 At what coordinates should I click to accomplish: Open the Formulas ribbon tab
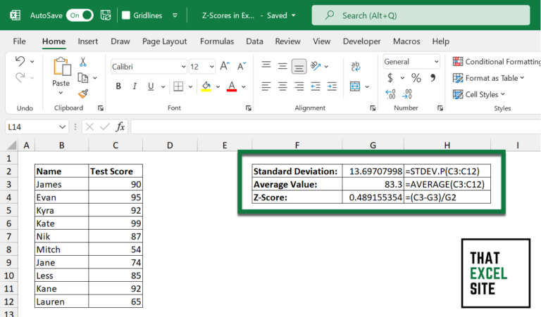(217, 41)
